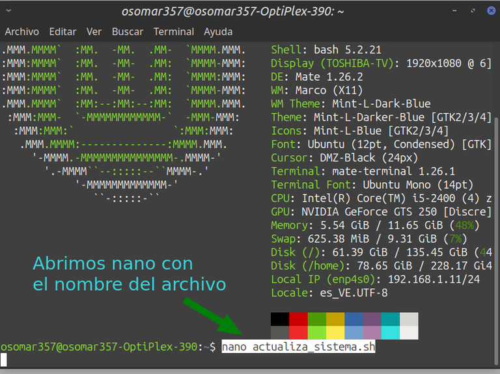This screenshot has height=374, width=500.
Task: Click the 'Swap: 625.38 MiB / 9.31 GiB' line
Action: coord(369,239)
